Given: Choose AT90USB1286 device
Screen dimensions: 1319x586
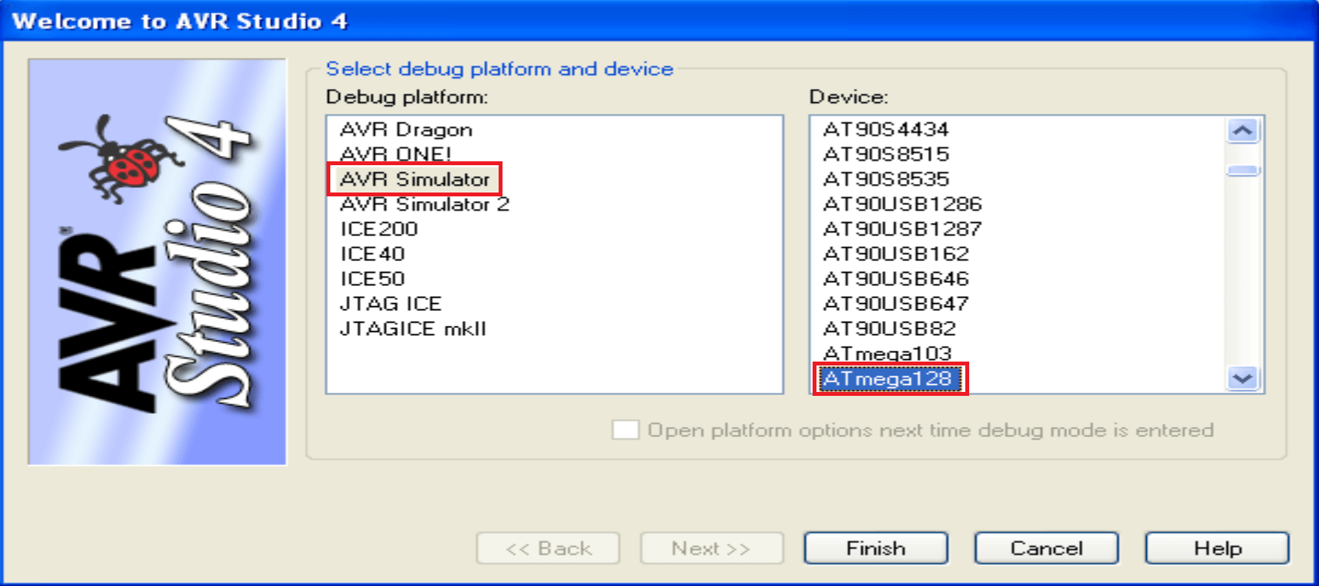Looking at the screenshot, I should pos(902,204).
